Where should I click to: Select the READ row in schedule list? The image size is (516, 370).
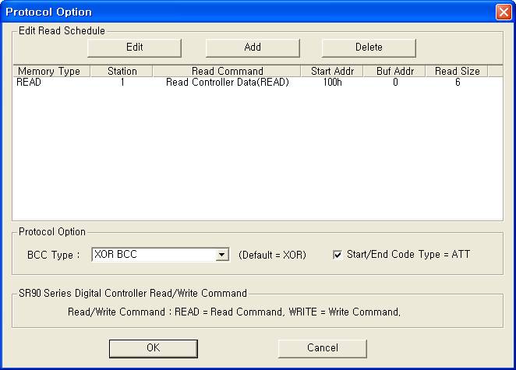pyautogui.click(x=29, y=82)
